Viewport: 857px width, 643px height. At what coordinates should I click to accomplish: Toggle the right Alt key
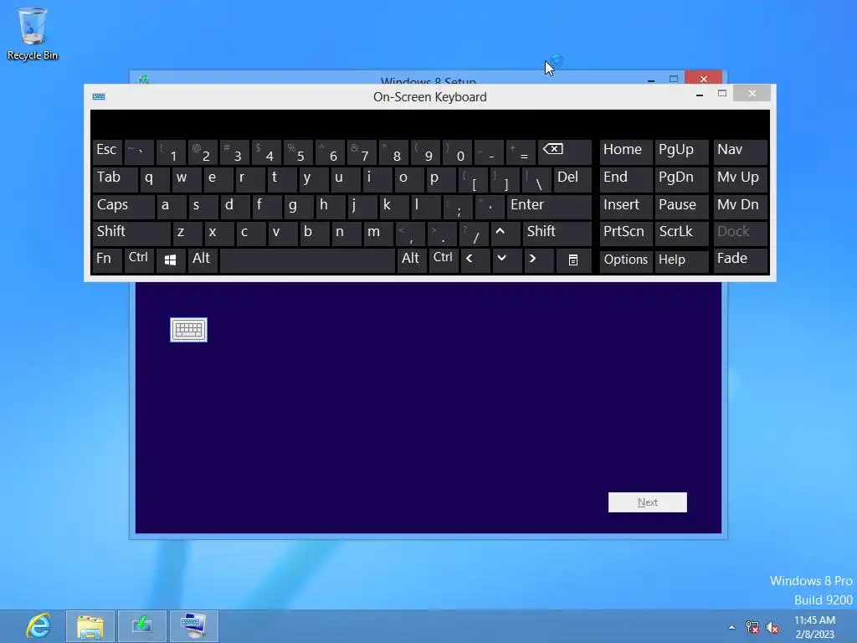412,260
